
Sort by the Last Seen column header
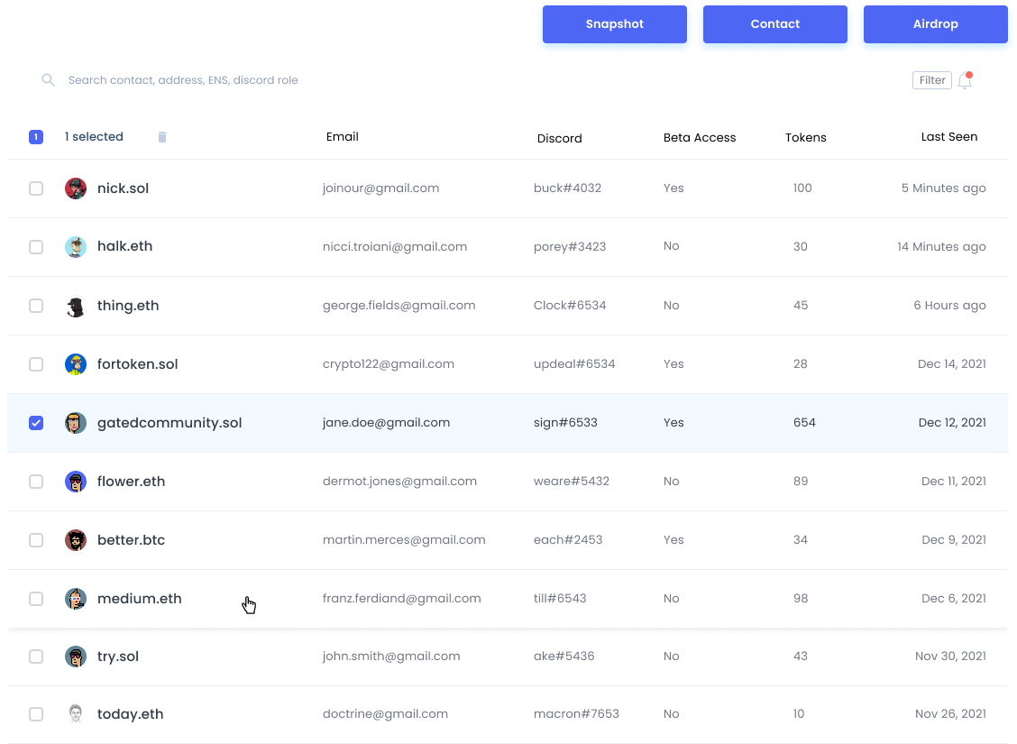tap(948, 137)
